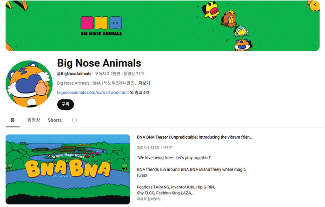Click the channel description text line

[x=95, y=83]
